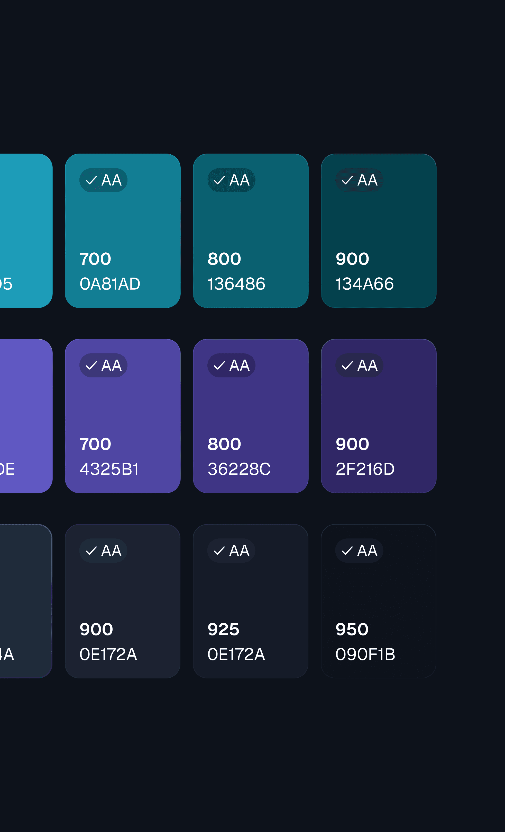Select the AA checkmark on violet 900 swatch

(x=359, y=366)
